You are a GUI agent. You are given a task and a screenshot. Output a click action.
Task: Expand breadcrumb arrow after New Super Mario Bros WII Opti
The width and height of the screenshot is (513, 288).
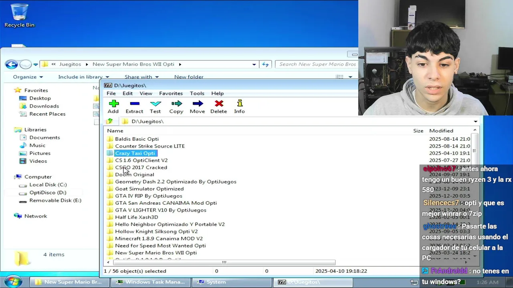180,64
